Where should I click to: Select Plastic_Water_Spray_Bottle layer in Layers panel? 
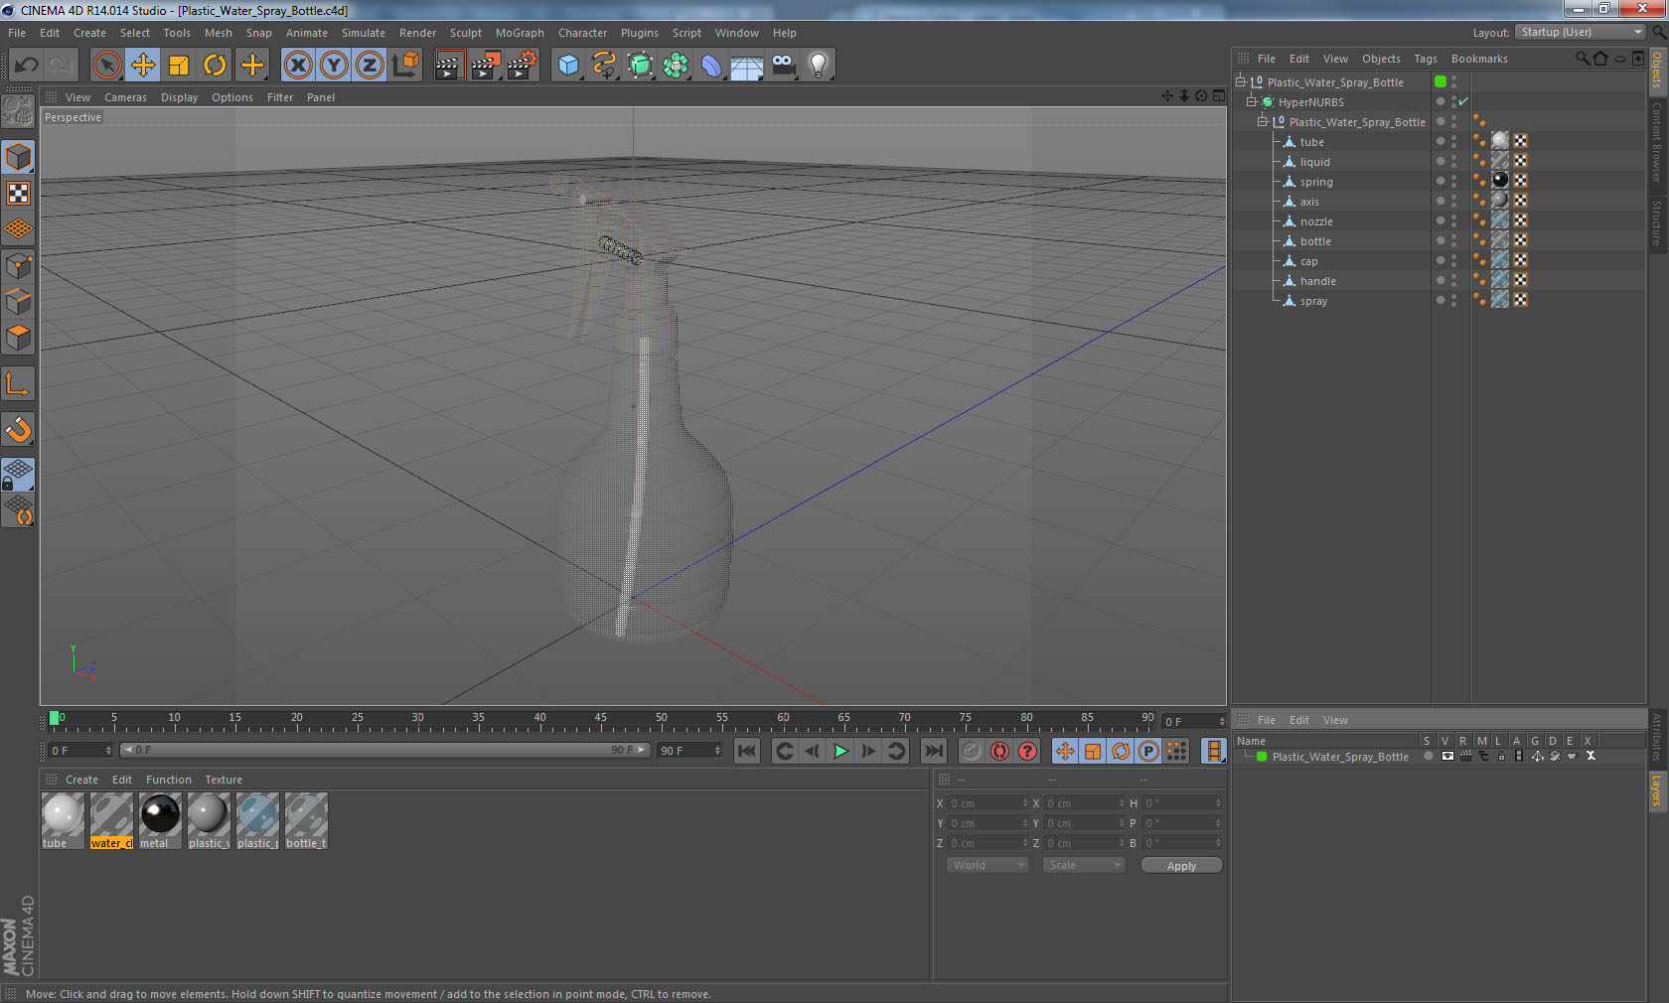(1339, 757)
